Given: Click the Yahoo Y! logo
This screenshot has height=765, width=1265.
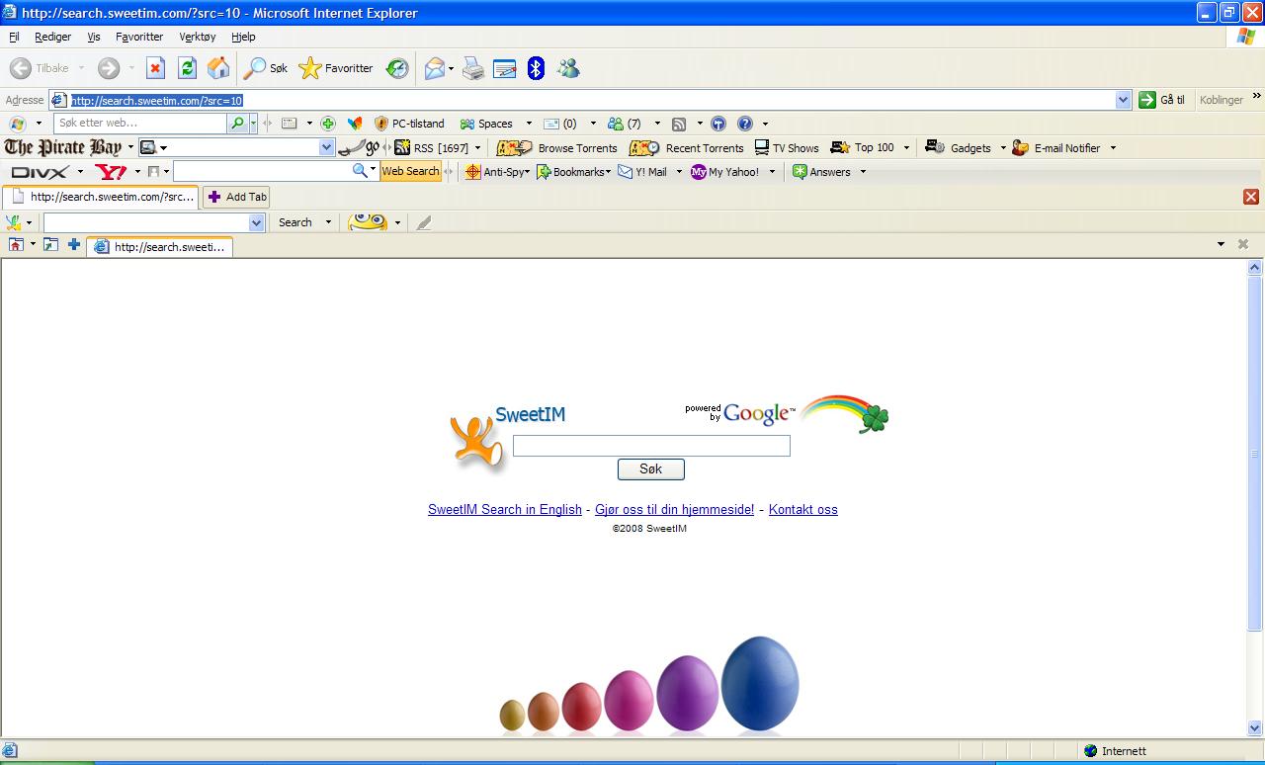Looking at the screenshot, I should (x=111, y=172).
